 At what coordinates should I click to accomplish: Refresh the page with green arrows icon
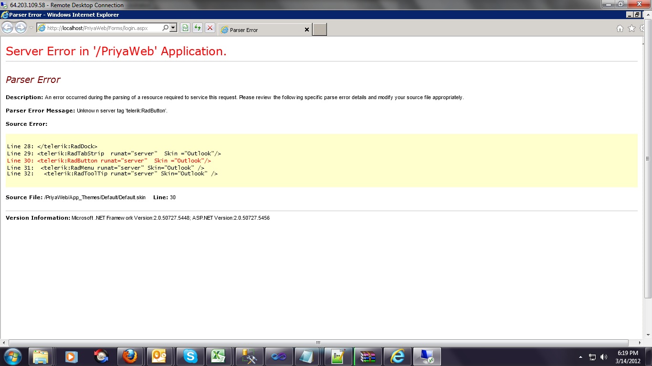(x=197, y=28)
